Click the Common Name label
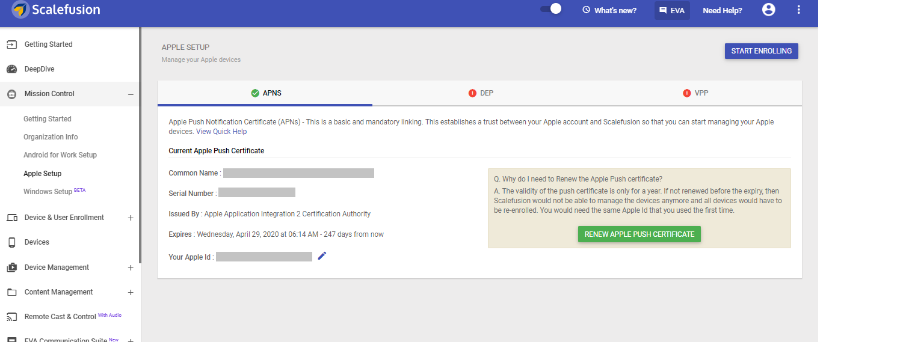The image size is (903, 342). point(195,173)
